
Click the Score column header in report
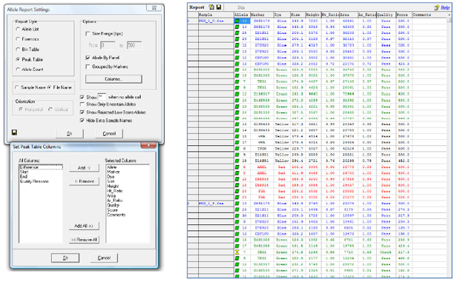pyautogui.click(x=404, y=15)
